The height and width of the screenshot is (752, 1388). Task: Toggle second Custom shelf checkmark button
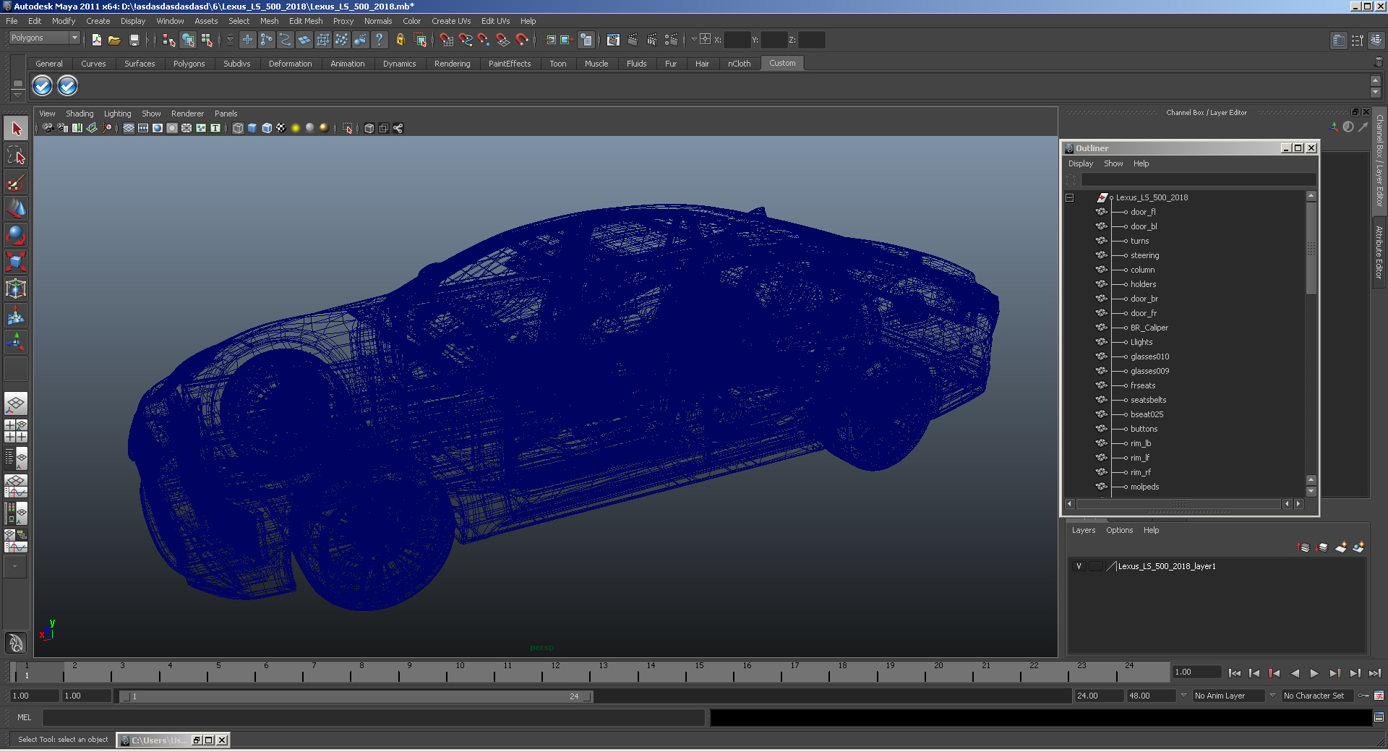point(67,86)
